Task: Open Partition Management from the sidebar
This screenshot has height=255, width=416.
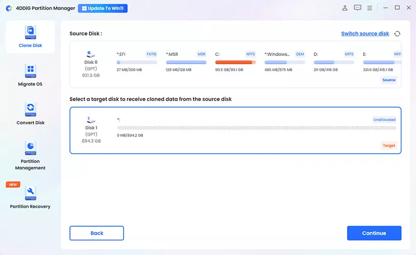Action: coord(30,148)
